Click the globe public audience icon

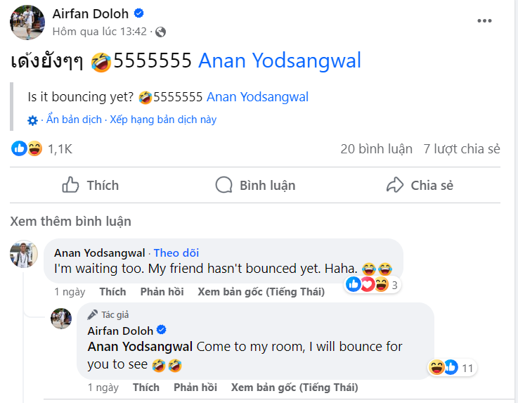(160, 32)
